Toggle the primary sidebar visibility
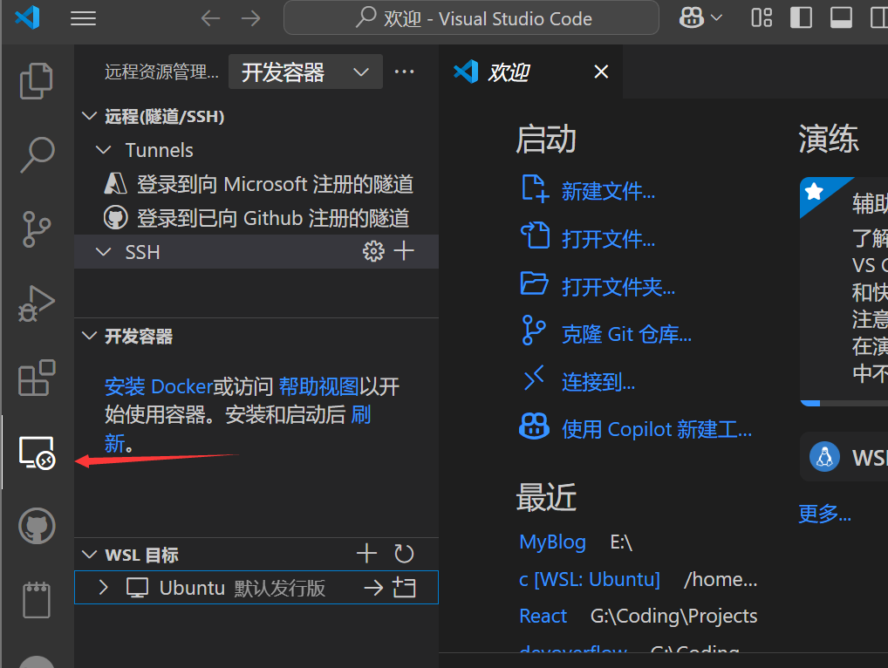Image resolution: width=888 pixels, height=668 pixels. 801,17
